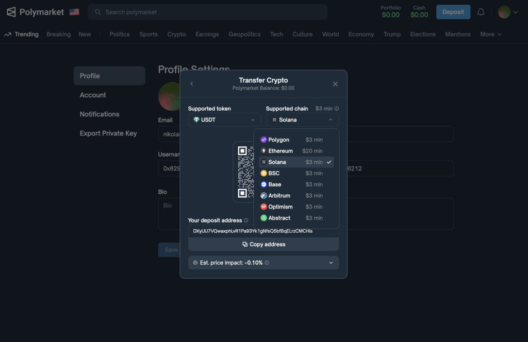This screenshot has width=528, height=342.
Task: Click the Arbitrum chain icon
Action: click(x=264, y=195)
